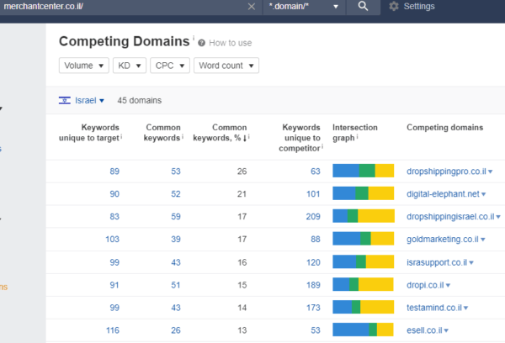Open dropi.co.il competitor link
This screenshot has height=343, width=505.
coord(425,285)
